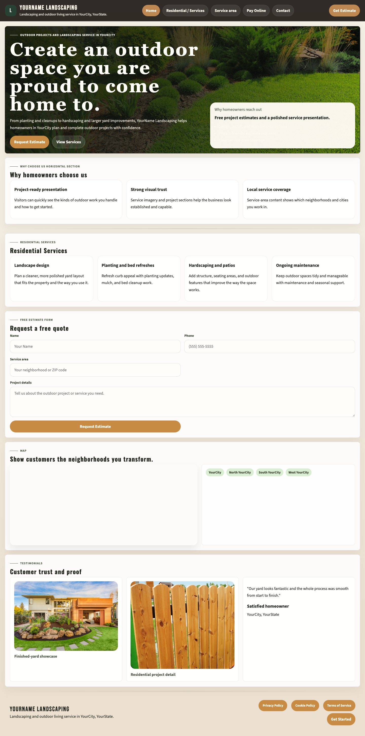Click the footer YOURNAME LANDSCAPING title
Image resolution: width=365 pixels, height=736 pixels.
coord(39,709)
